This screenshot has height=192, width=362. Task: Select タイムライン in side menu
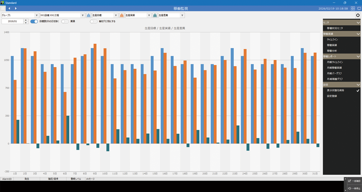pos(332,39)
